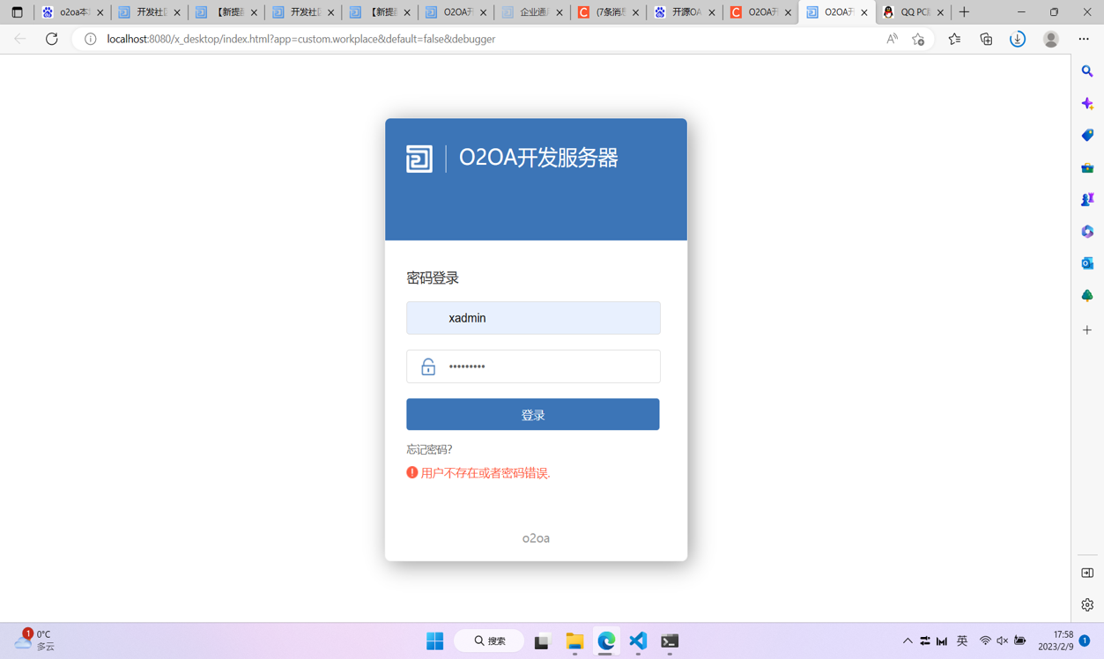Open the Settings and more menu
1104x659 pixels.
click(1084, 39)
